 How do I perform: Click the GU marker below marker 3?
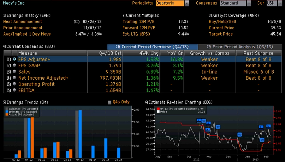pos(262,140)
